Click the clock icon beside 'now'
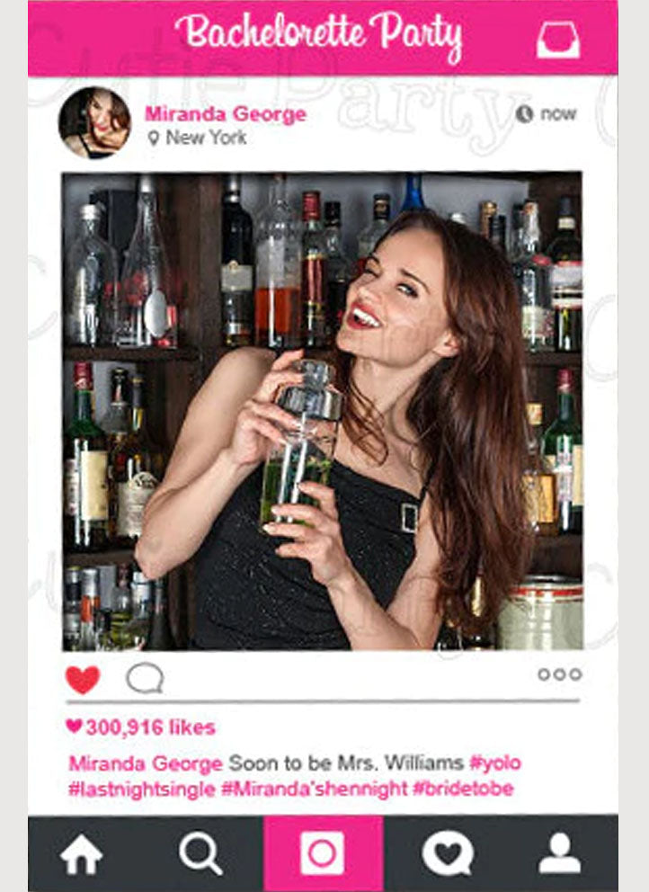Viewport: 649px width, 892px height. tap(524, 114)
